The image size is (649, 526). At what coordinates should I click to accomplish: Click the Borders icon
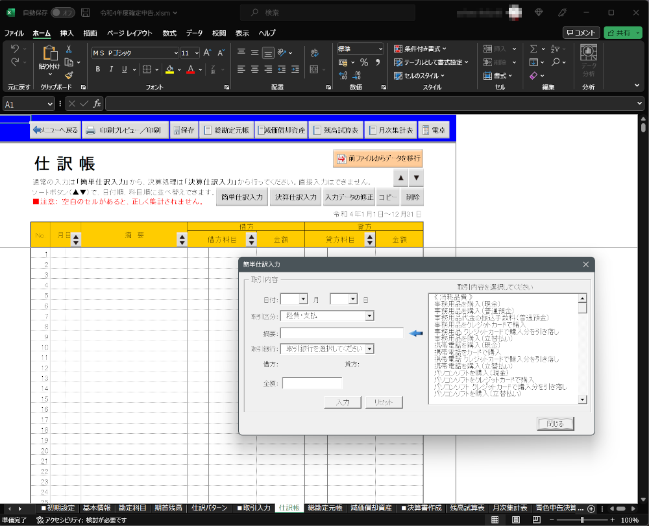tap(147, 69)
